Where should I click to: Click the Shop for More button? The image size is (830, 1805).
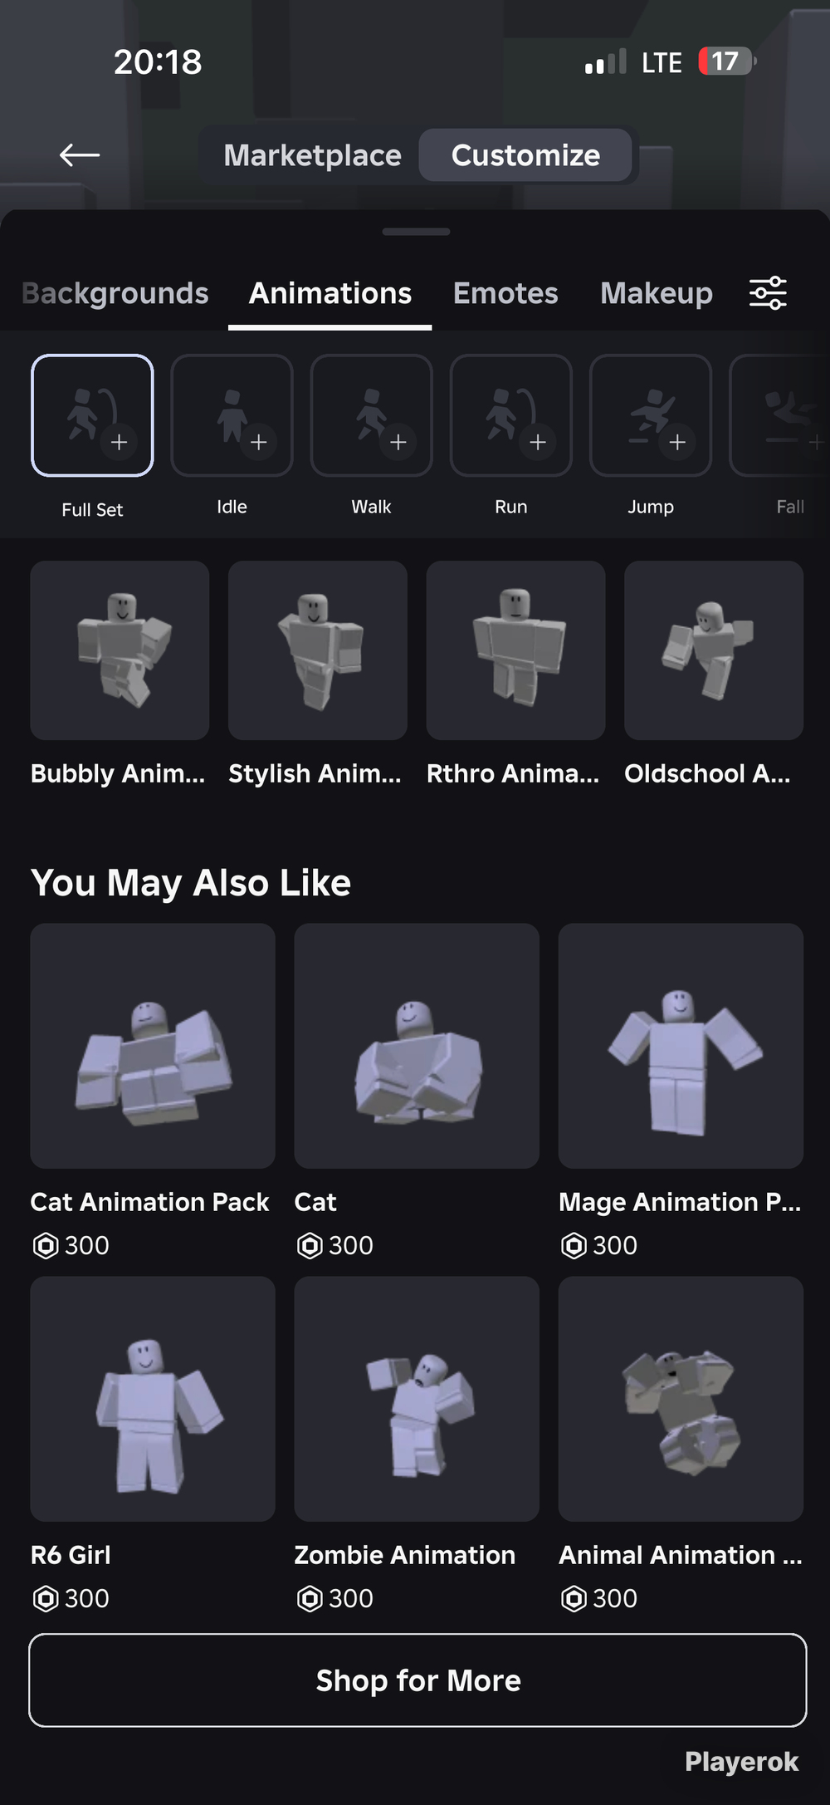(x=417, y=1680)
